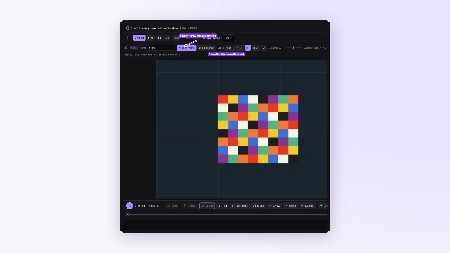Switch aspect ratio to Free
Screen dimensions: 450x253
coord(151,38)
